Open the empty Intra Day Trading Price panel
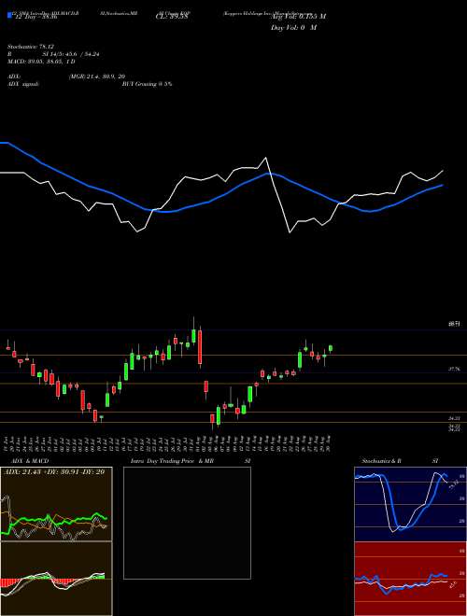This screenshot has width=467, height=616. click(x=187, y=523)
